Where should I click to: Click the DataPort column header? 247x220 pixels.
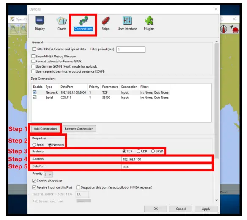click(73, 87)
